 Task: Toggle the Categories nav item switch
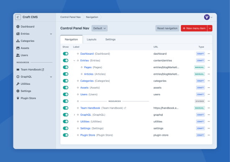[66, 81]
